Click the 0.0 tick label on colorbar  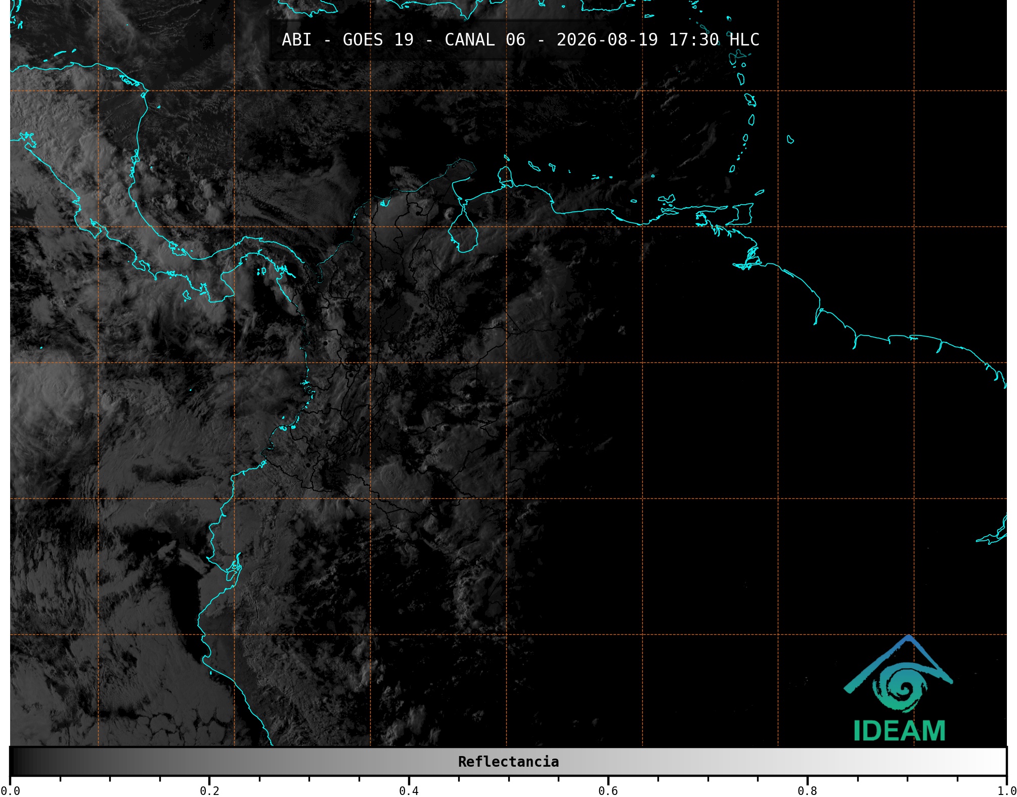[10, 791]
